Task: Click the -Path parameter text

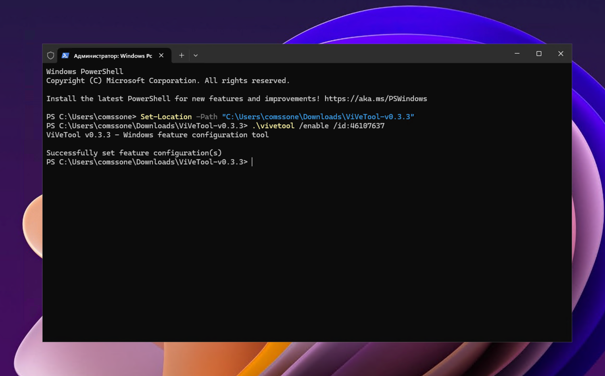Action: click(207, 117)
